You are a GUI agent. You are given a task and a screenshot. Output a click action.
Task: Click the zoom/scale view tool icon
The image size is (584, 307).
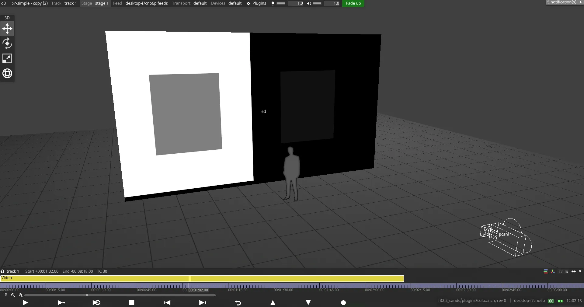(7, 58)
